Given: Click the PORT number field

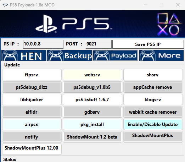Looking at the screenshot, I should 99,44.
